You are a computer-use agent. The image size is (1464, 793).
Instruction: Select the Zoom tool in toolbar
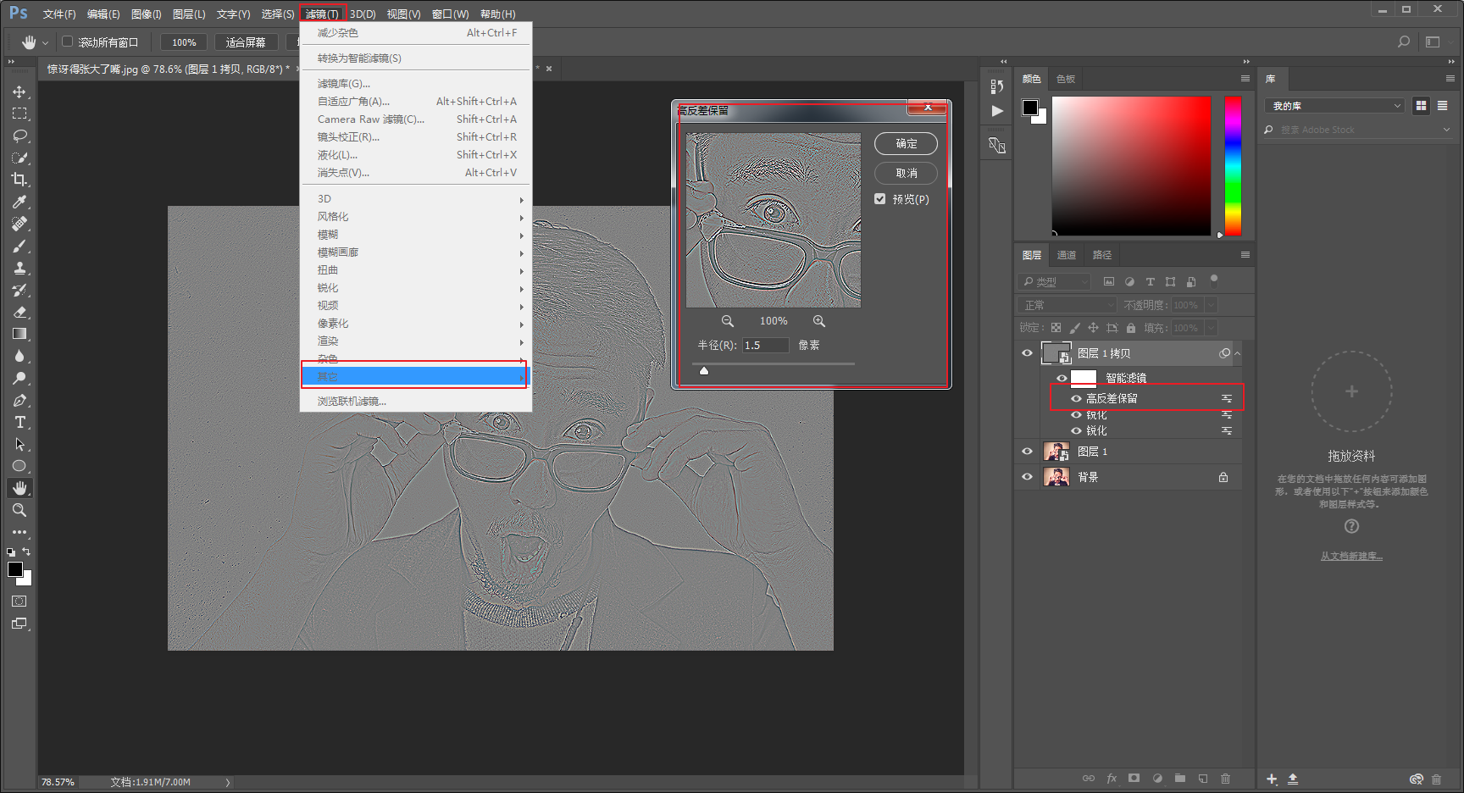19,510
